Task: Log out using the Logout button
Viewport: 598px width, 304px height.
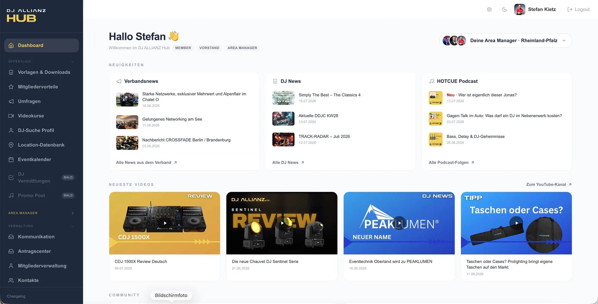Action: coord(579,9)
